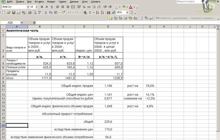Click the Print icon
This screenshot has width=220, height=140.
click(30, 13)
